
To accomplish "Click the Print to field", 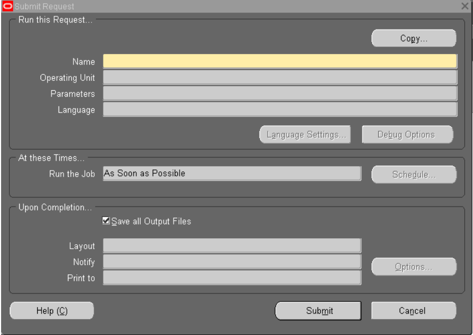I will coord(232,278).
